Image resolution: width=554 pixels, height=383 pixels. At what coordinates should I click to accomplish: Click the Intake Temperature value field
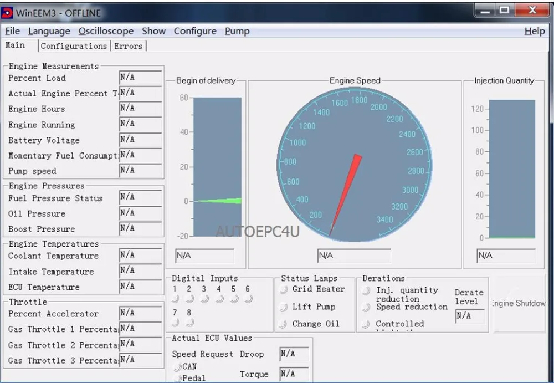(141, 270)
